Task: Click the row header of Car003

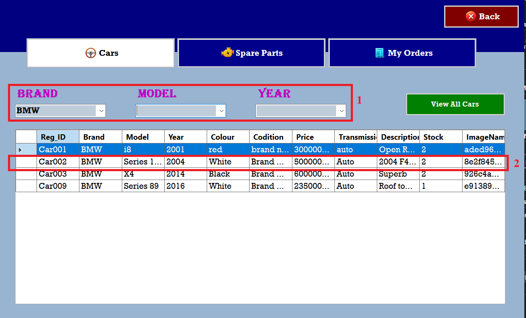Action: (26, 174)
